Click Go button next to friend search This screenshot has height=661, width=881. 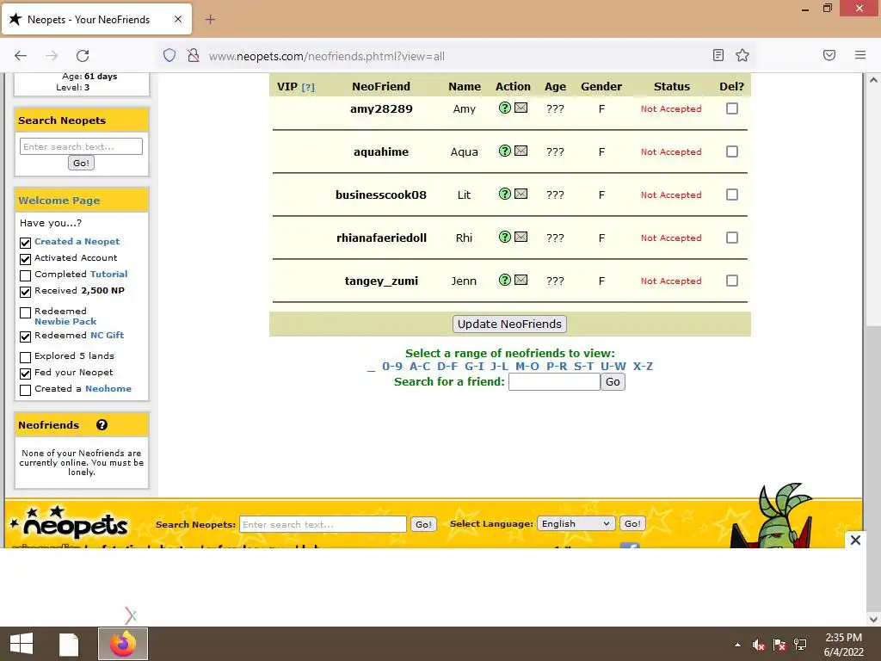613,381
